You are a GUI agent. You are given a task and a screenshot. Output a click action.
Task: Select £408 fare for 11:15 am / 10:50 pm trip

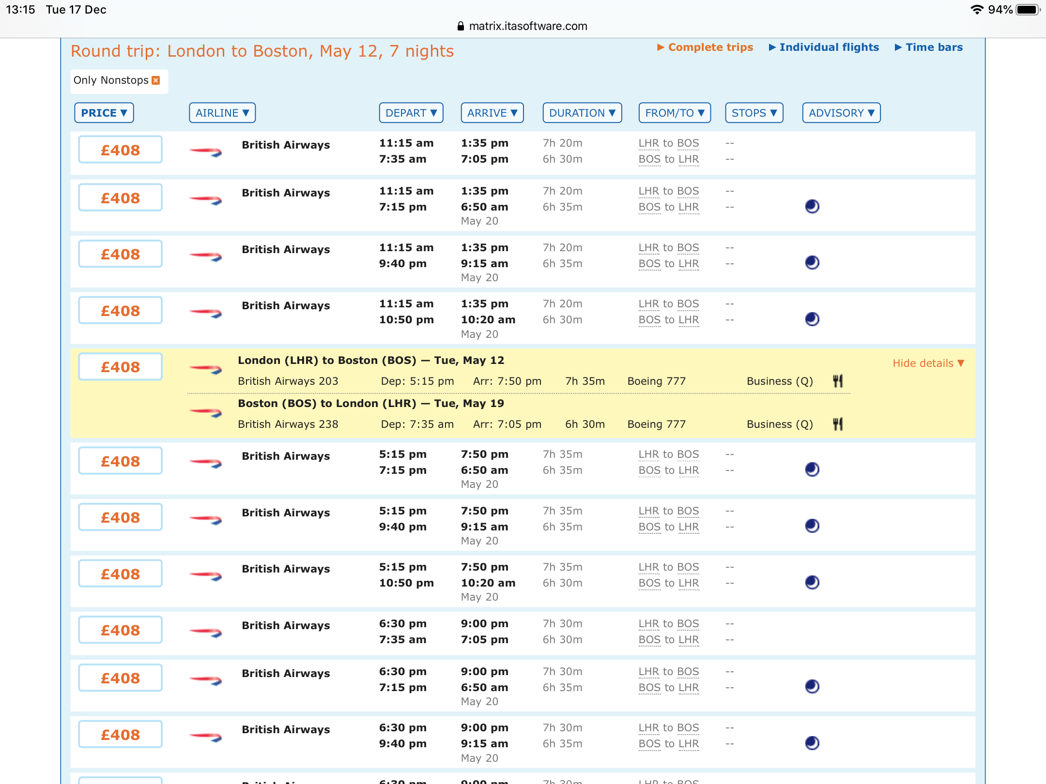click(x=120, y=310)
